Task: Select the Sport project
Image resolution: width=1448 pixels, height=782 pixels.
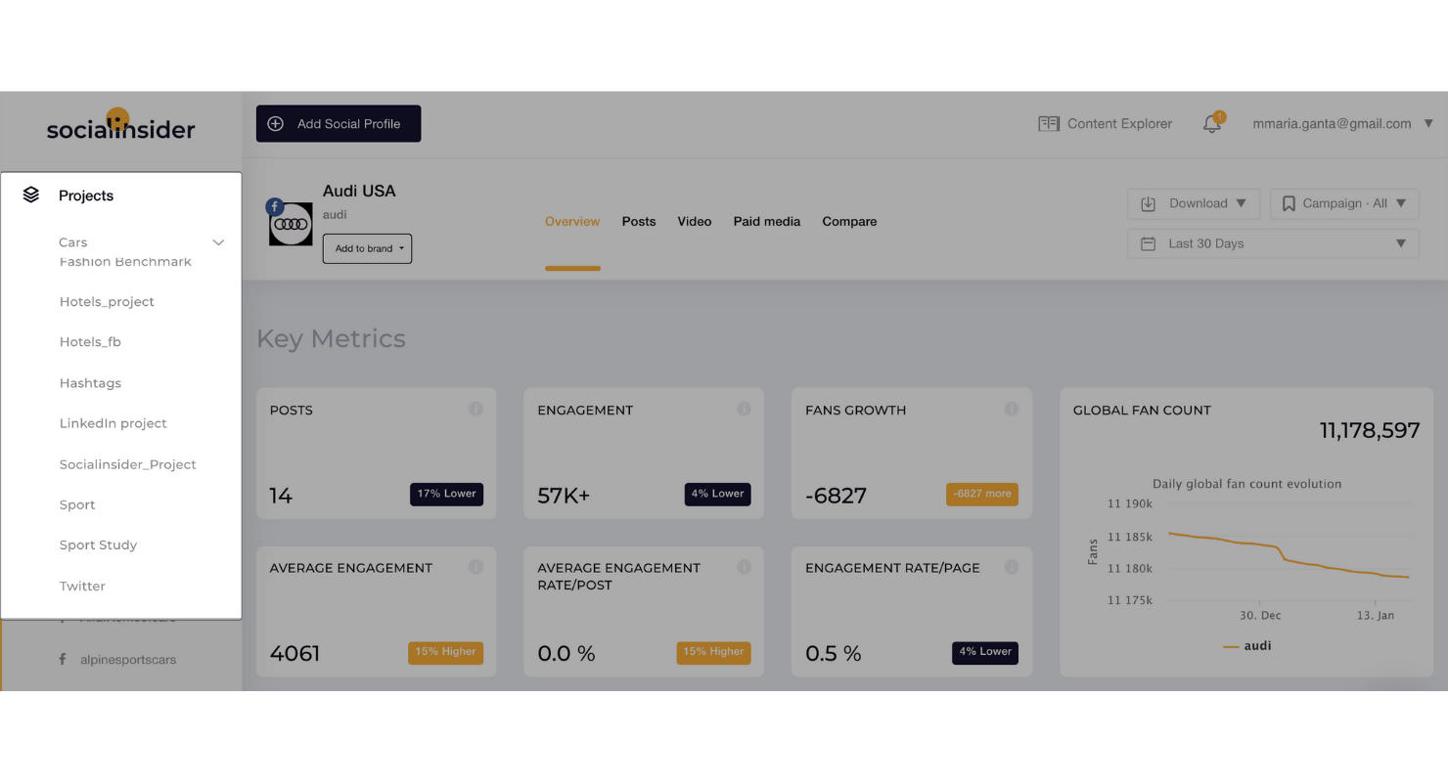Action: [77, 505]
